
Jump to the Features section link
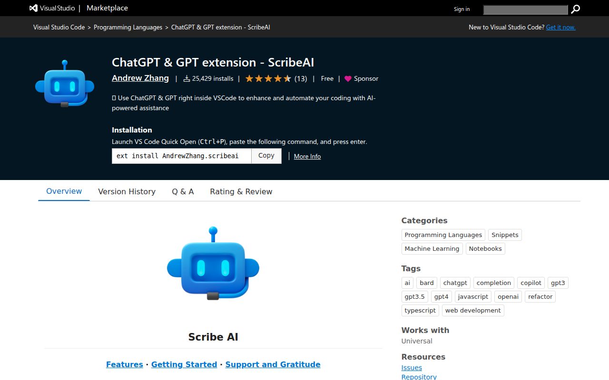pyautogui.click(x=125, y=364)
